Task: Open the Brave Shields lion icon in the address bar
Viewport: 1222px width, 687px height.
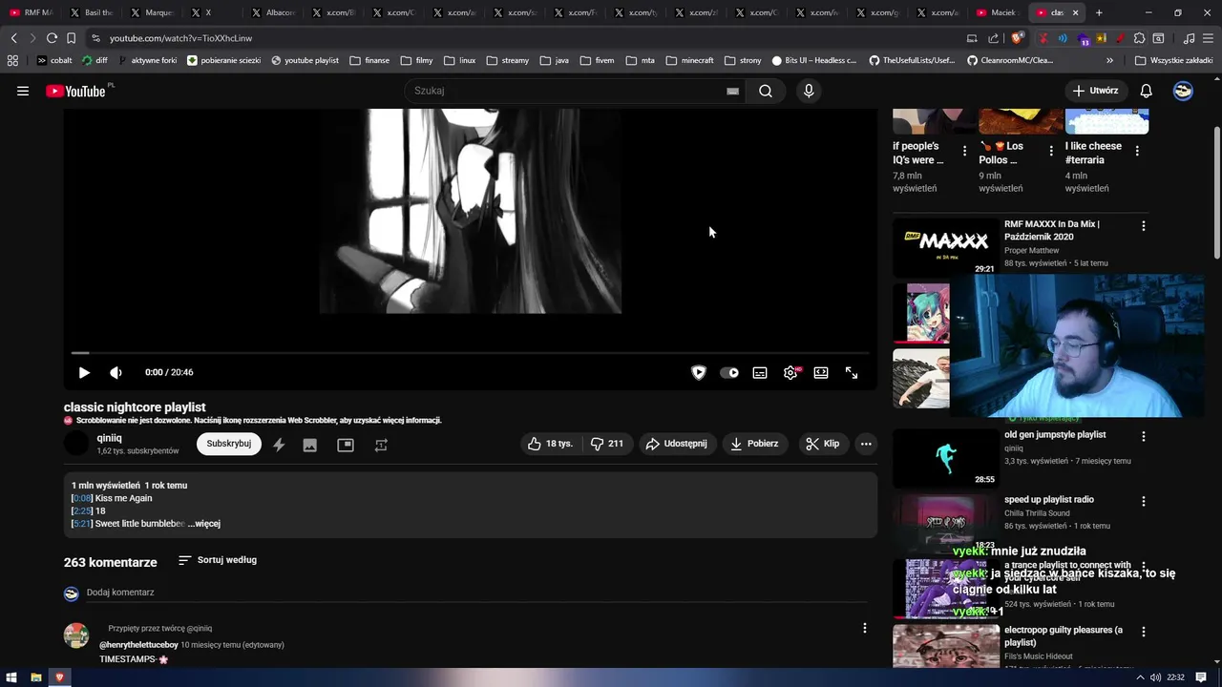Action: tap(1017, 38)
